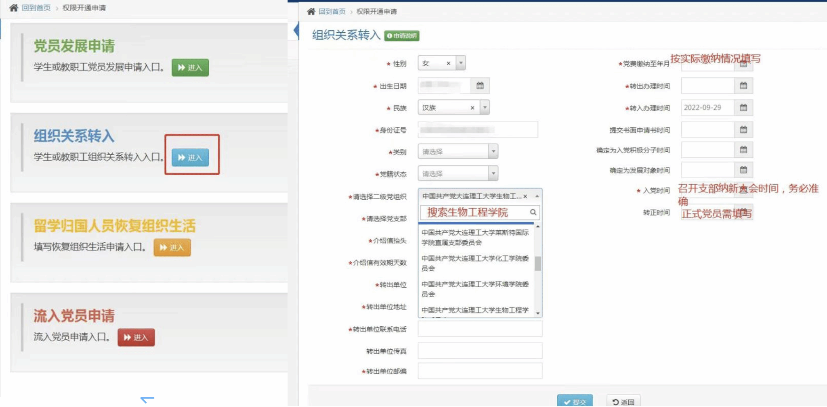Clear the selected 汉族 ethnicity value
This screenshot has width=827, height=407.
(x=472, y=108)
